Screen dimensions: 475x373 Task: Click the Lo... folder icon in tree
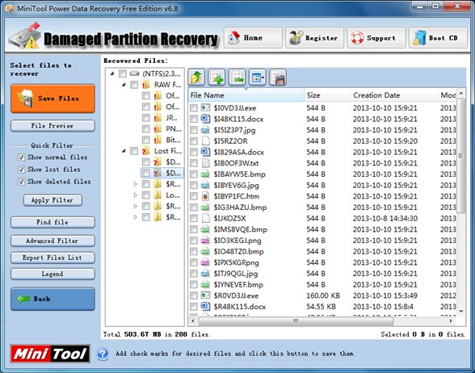[158, 195]
